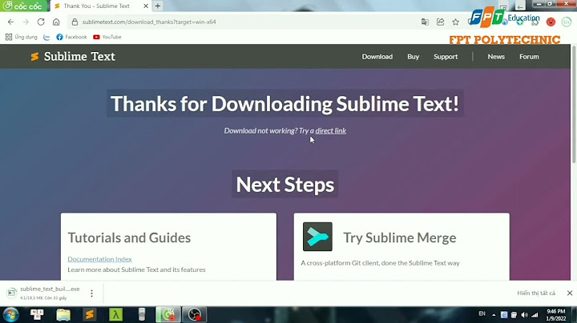
Task: Open the Documentation Index link
Action: pos(99,259)
